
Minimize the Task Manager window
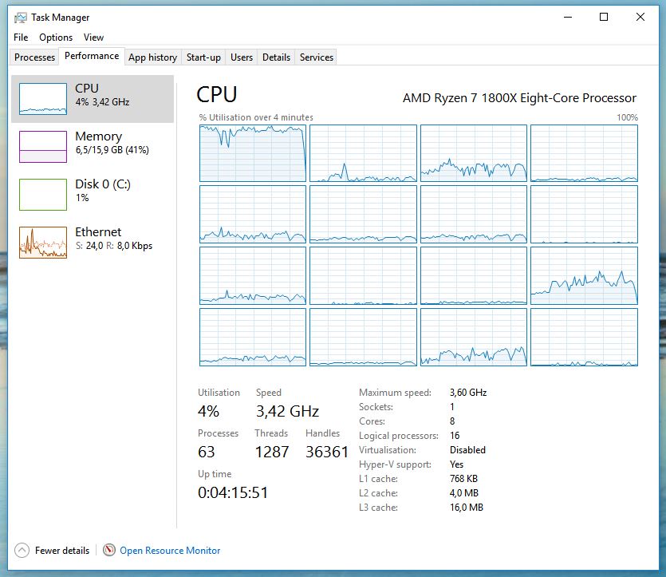567,17
